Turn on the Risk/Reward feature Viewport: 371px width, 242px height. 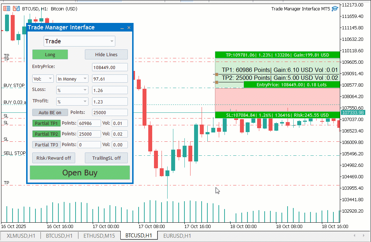coord(53,158)
